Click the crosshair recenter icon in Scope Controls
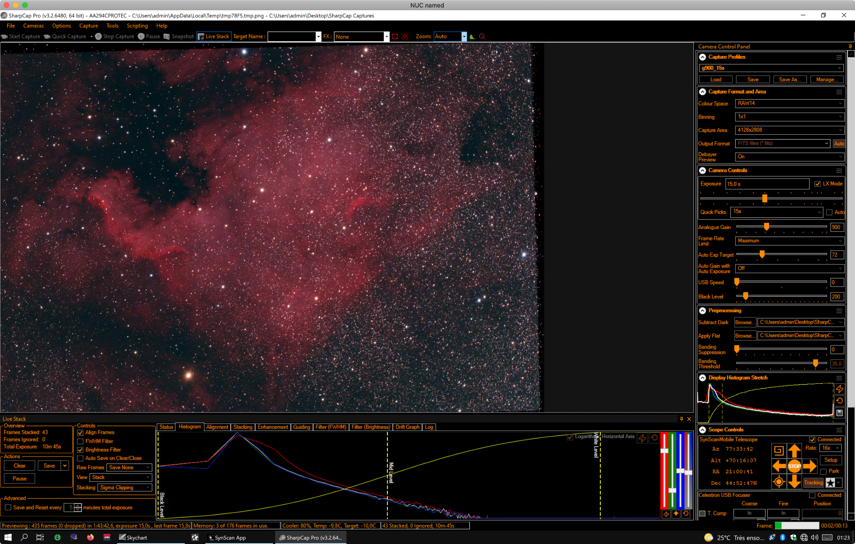The height and width of the screenshot is (544, 855). [x=779, y=482]
